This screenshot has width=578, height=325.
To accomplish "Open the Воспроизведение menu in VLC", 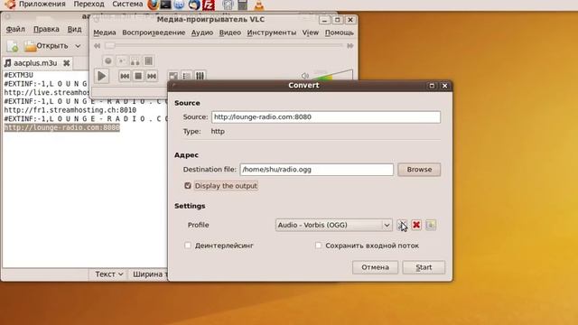I will (x=154, y=32).
